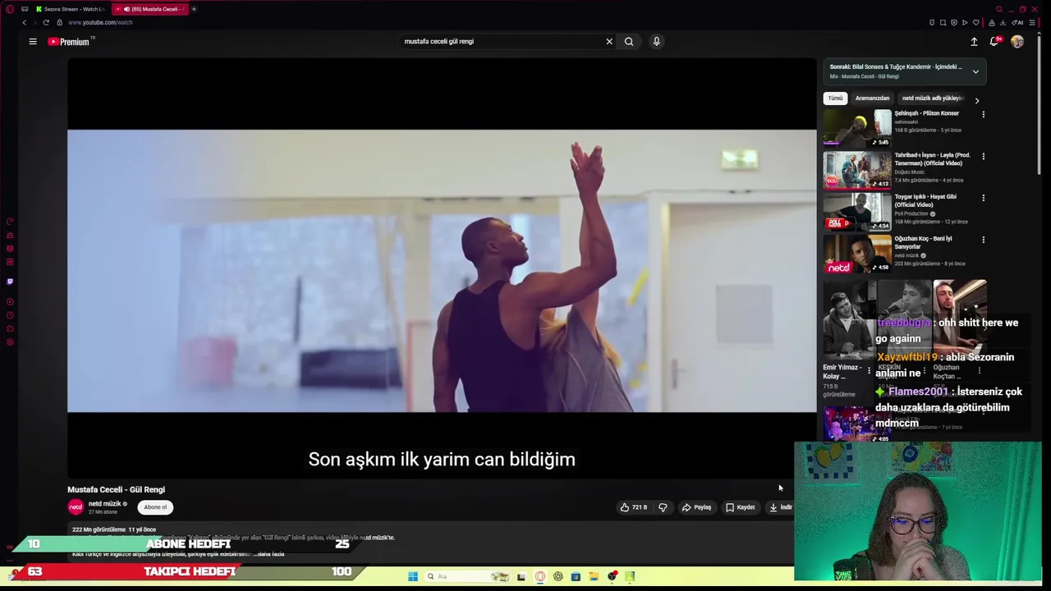This screenshot has height=591, width=1051.
Task: Go to the YouTube Premium home logo
Action: point(68,41)
